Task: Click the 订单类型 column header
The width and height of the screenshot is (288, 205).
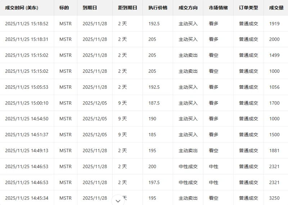Action: [x=248, y=8]
